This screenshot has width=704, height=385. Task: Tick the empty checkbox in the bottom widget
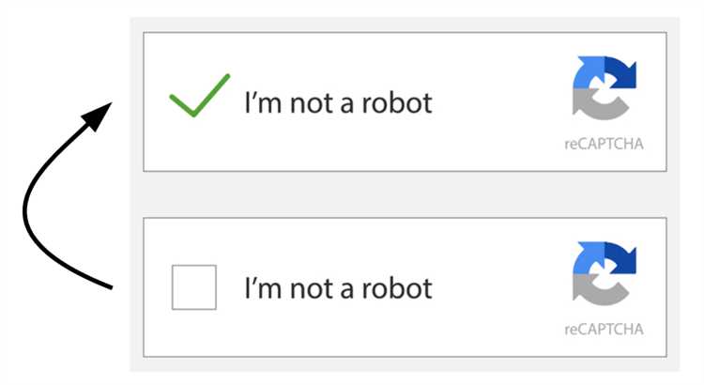(x=194, y=287)
